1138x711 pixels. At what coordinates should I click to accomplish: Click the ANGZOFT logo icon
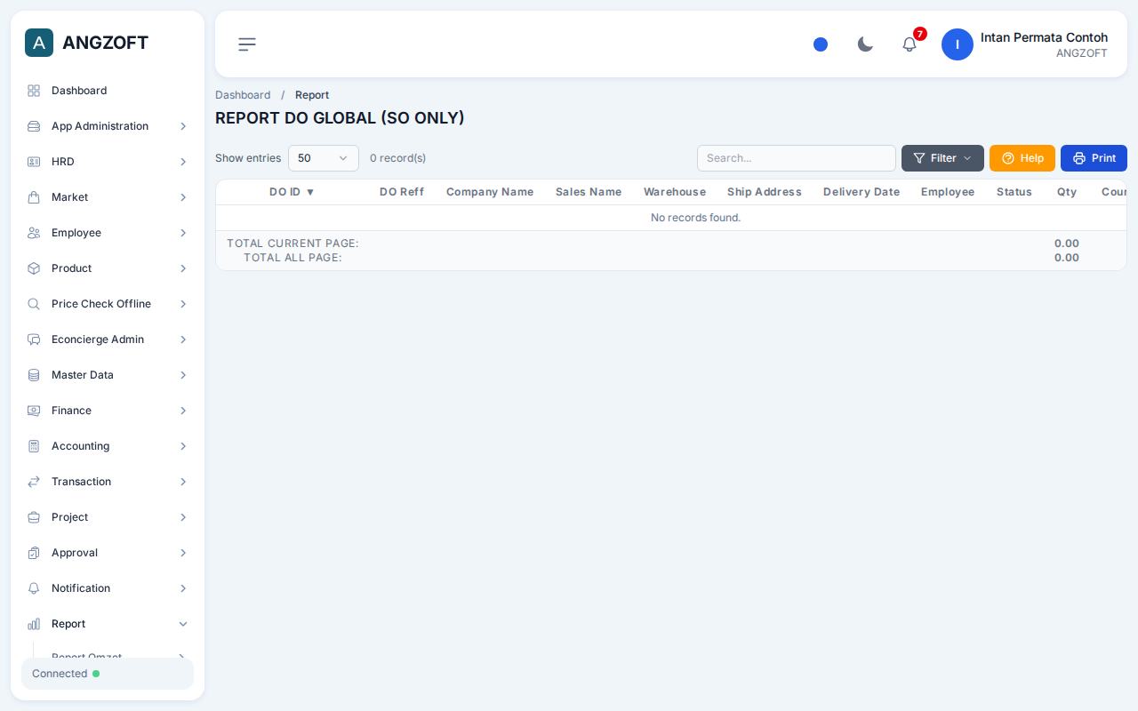coord(39,43)
